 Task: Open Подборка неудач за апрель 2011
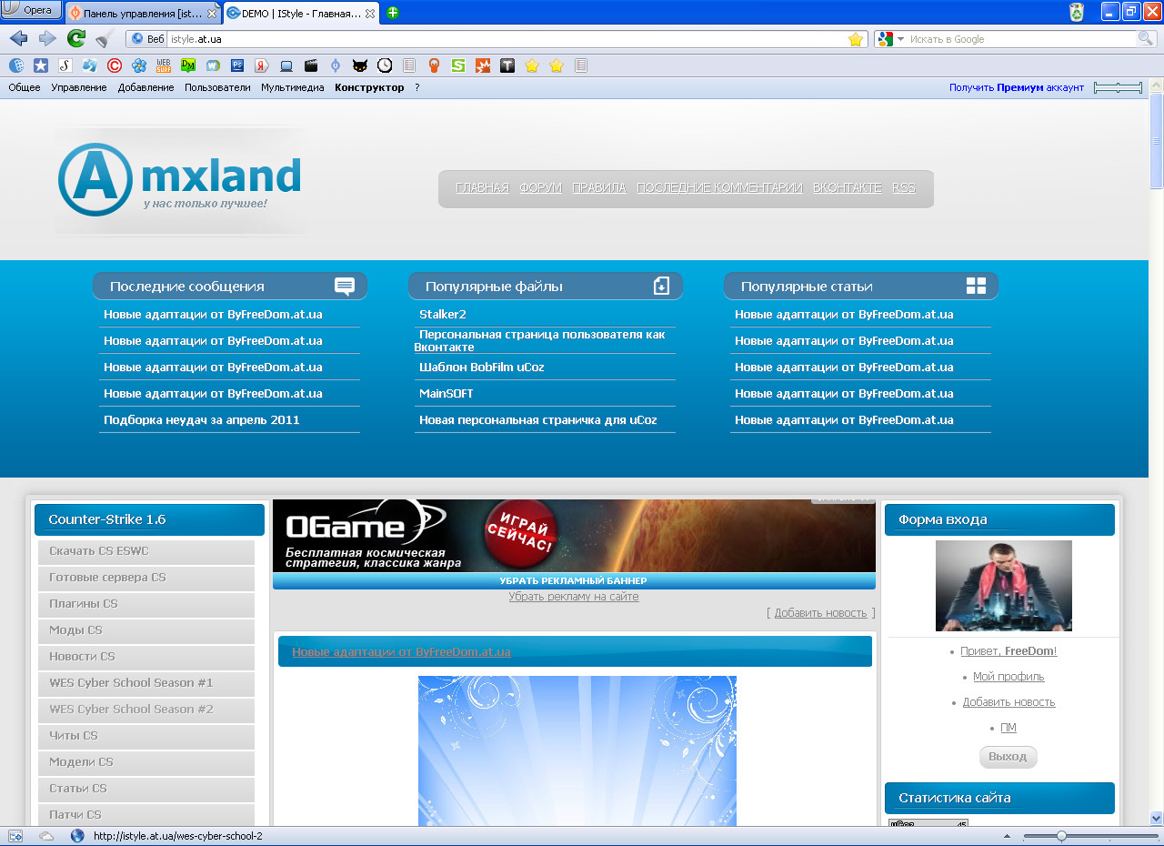pyautogui.click(x=202, y=419)
